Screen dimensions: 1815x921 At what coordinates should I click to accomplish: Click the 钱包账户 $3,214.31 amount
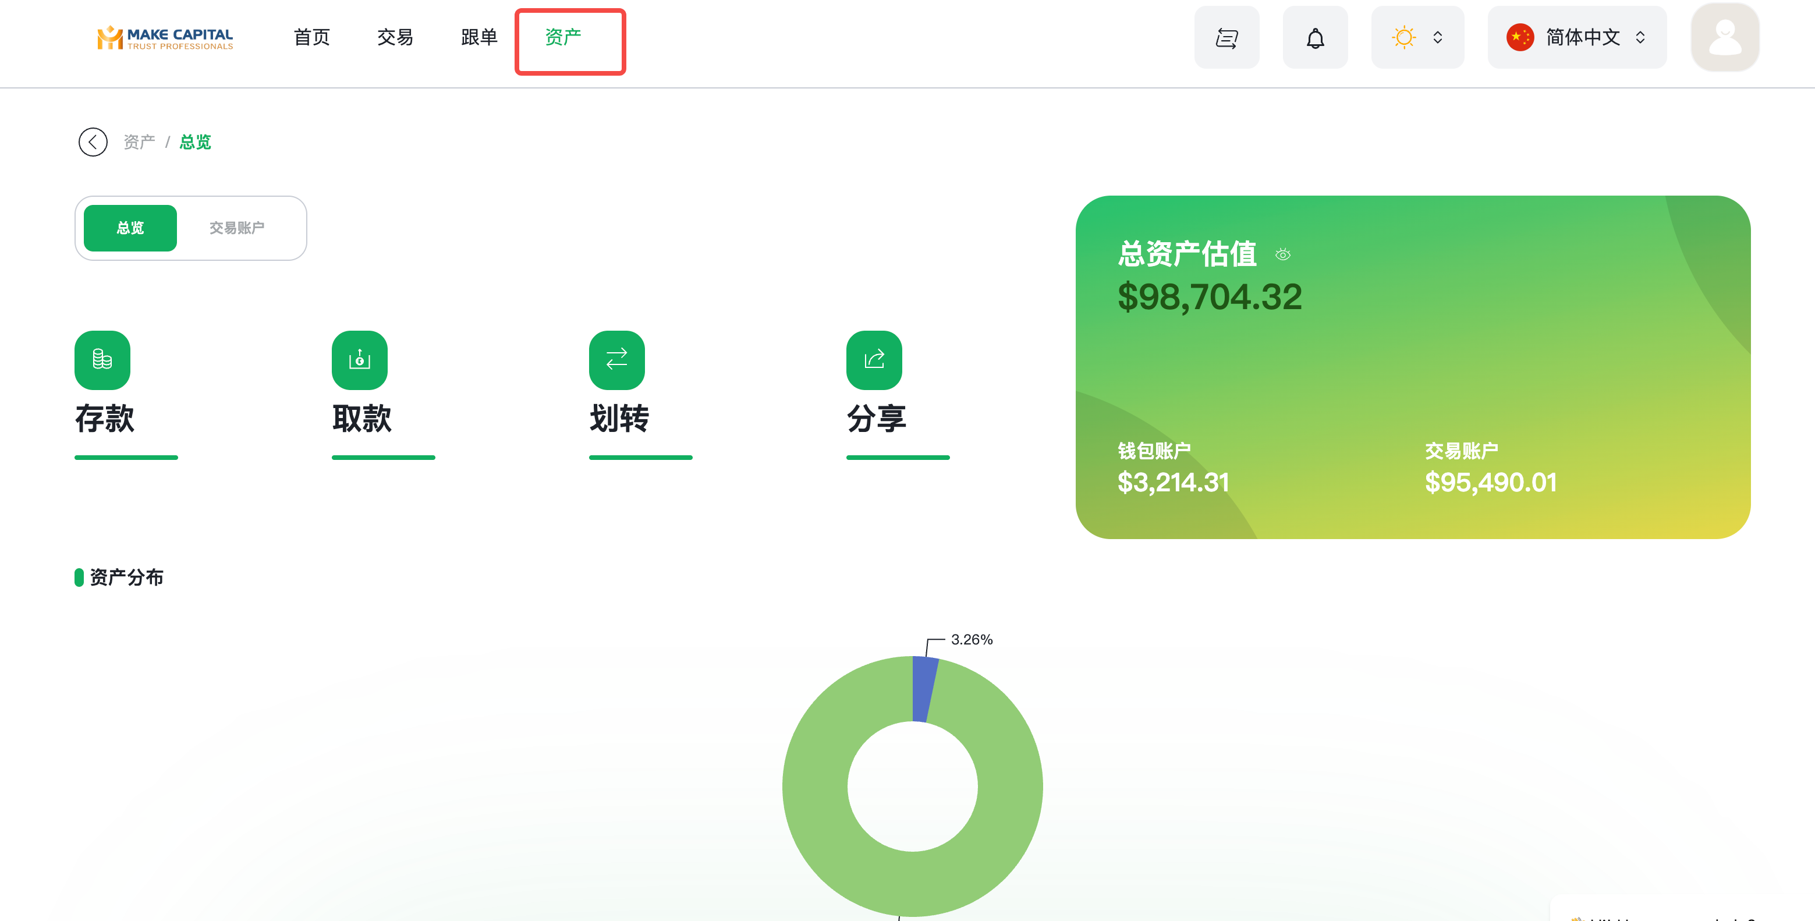(1173, 483)
